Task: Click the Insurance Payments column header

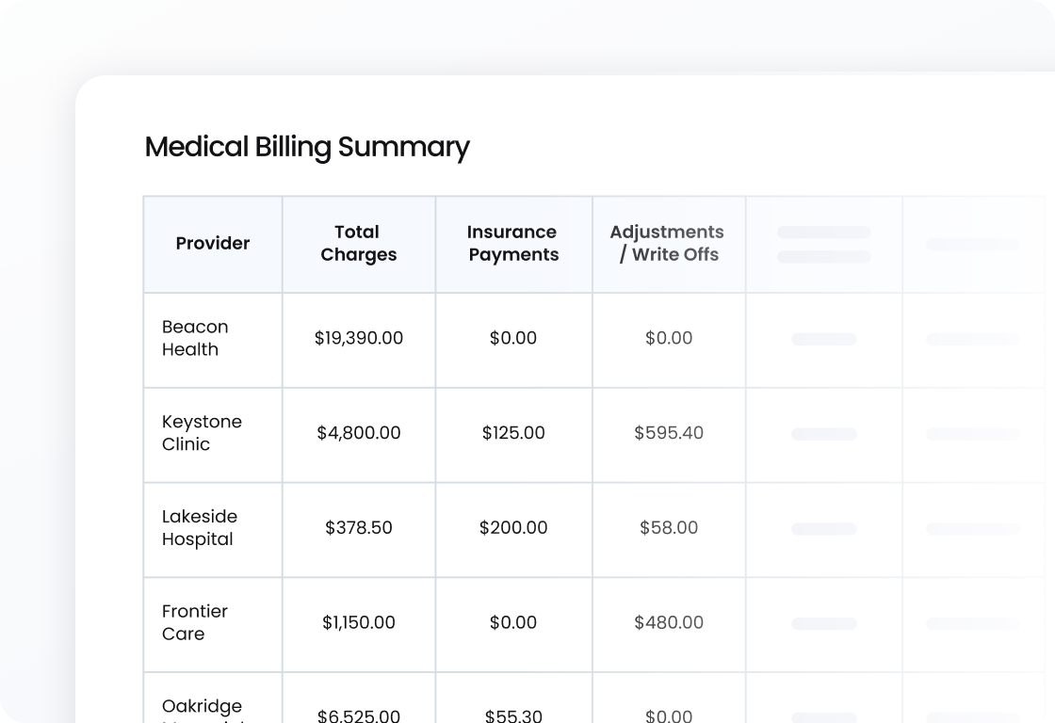Action: pyautogui.click(x=513, y=244)
